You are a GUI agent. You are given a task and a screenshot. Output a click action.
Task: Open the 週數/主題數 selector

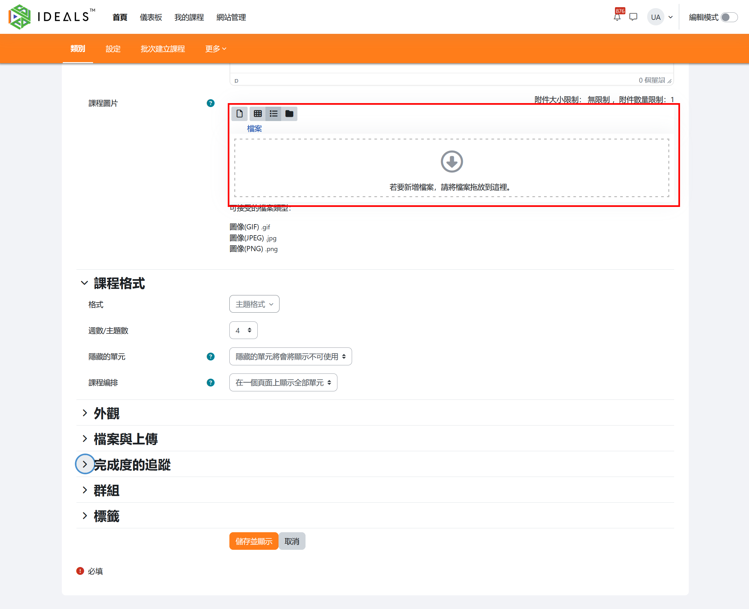pyautogui.click(x=243, y=331)
